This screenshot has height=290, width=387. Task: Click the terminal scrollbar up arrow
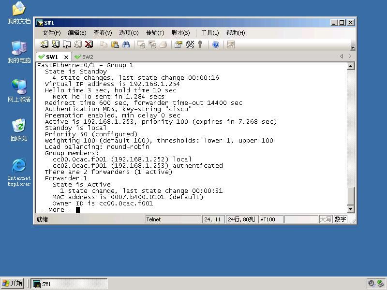[350, 66]
